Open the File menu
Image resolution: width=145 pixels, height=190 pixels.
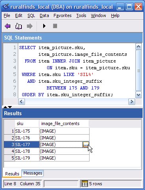(x=7, y=15)
